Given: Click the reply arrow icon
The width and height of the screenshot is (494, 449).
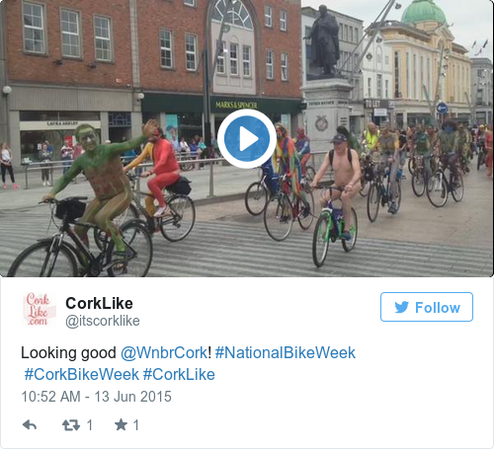Looking at the screenshot, I should click(x=30, y=425).
